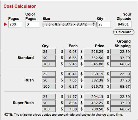Viewport: 138px width, 120px height.
Task: Select the Rush 100 quantity box
Action: (49, 86)
